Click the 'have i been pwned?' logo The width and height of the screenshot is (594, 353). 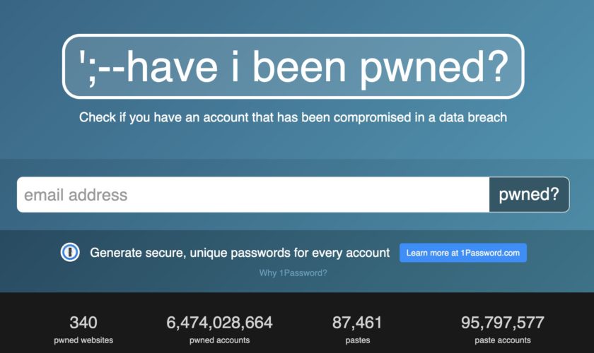point(293,66)
